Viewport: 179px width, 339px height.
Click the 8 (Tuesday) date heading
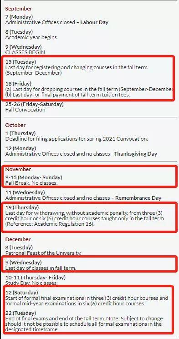[x=19, y=32]
